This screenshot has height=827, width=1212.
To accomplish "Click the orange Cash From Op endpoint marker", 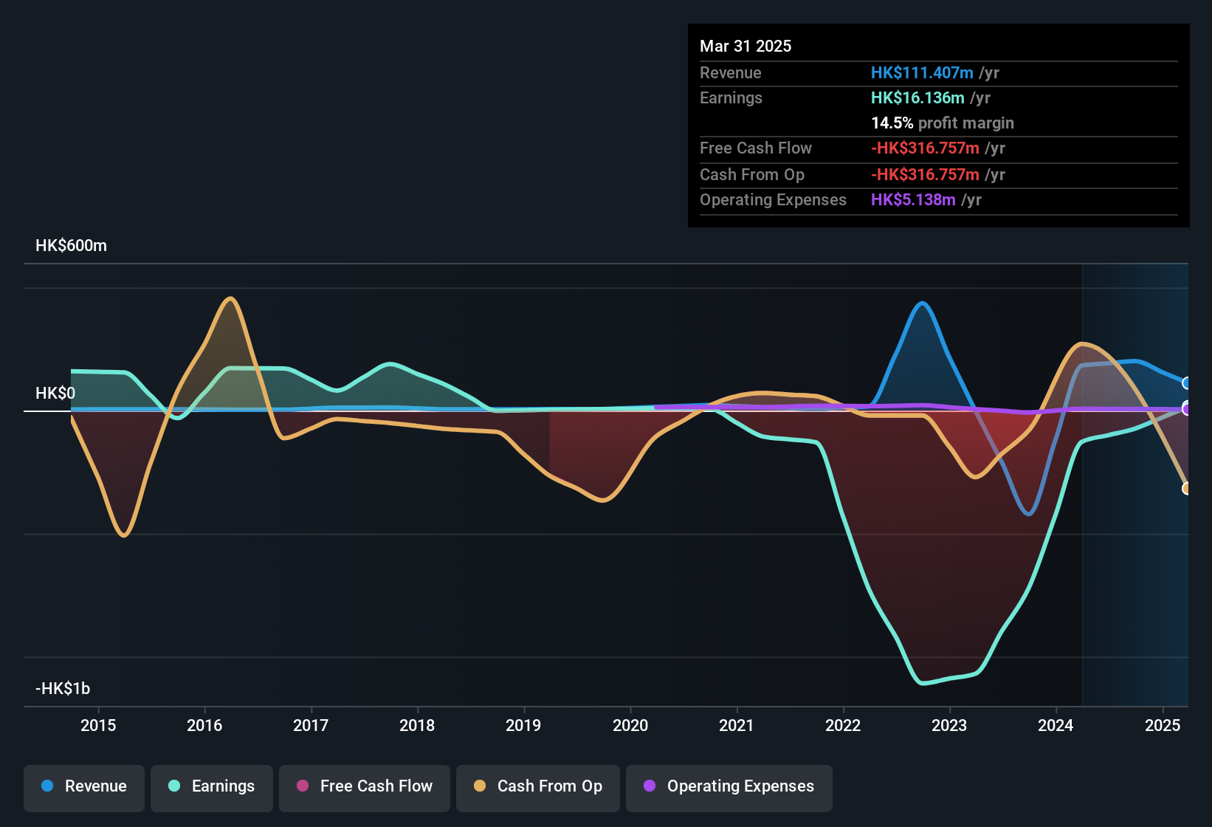I will pos(1186,487).
